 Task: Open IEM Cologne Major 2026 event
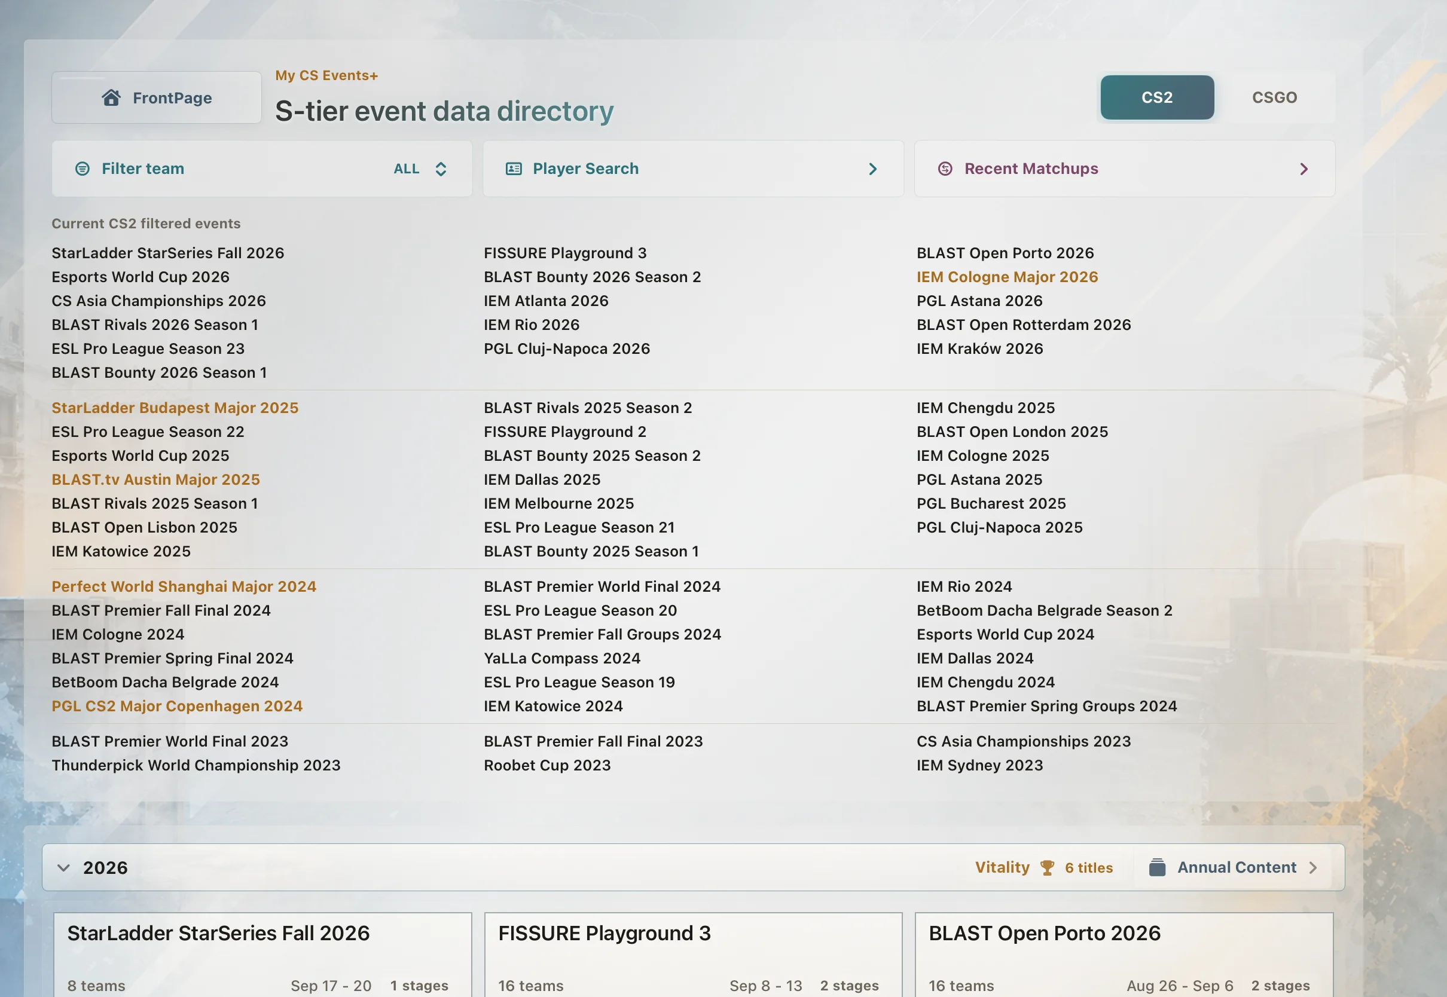1007,277
